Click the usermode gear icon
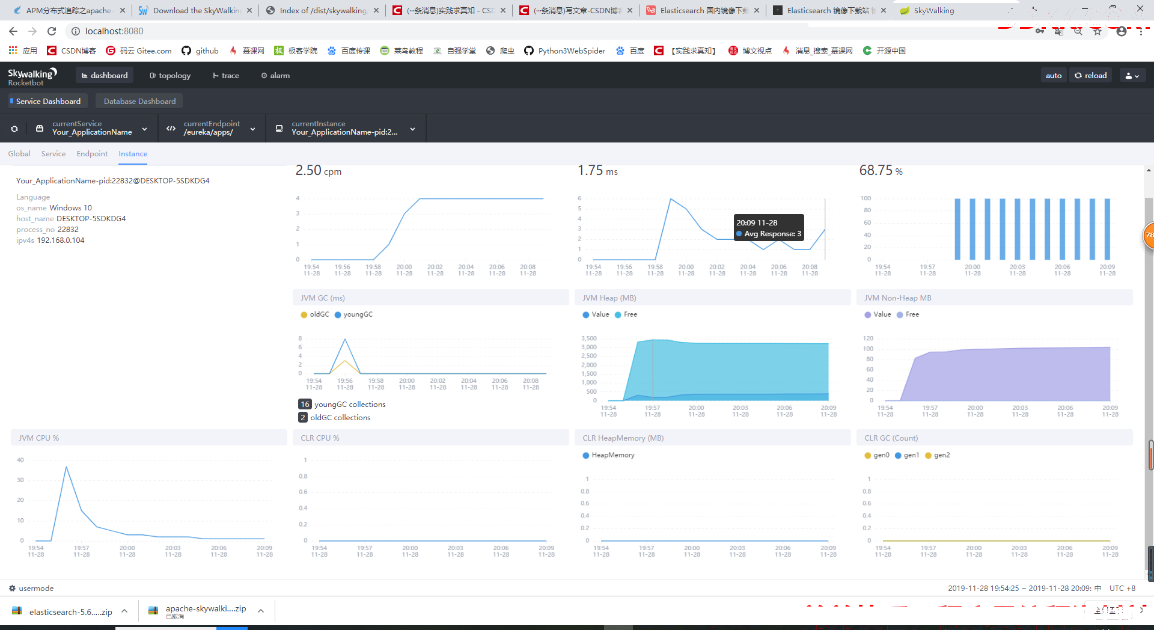Image resolution: width=1154 pixels, height=630 pixels. (12, 589)
